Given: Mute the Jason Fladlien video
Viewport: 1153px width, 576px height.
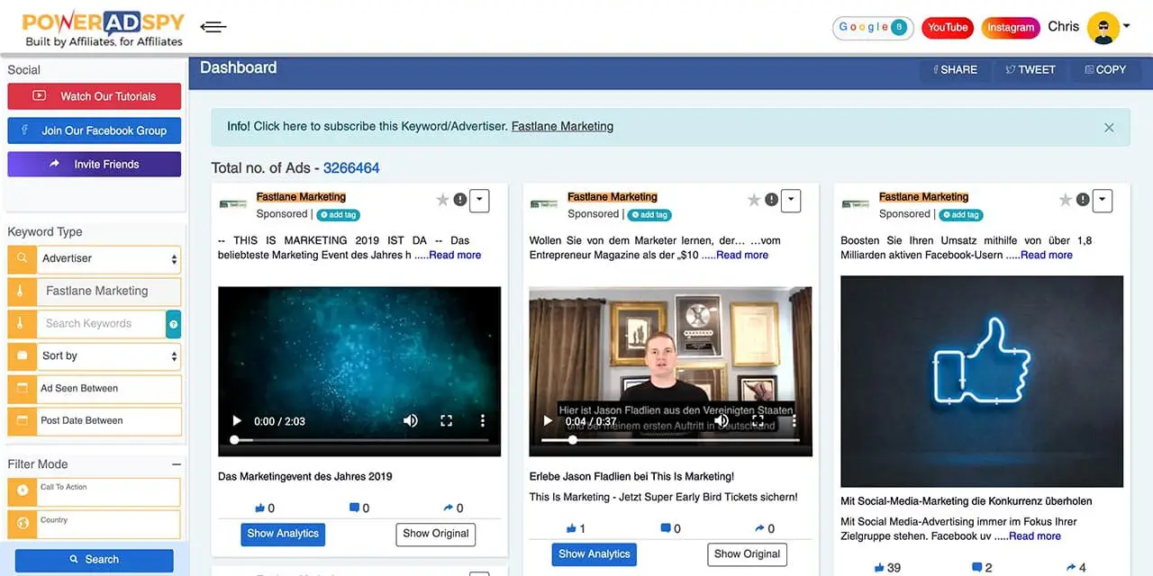Looking at the screenshot, I should pos(722,421).
